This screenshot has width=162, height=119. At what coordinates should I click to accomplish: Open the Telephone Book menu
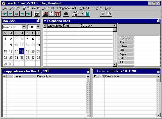tap(67, 8)
